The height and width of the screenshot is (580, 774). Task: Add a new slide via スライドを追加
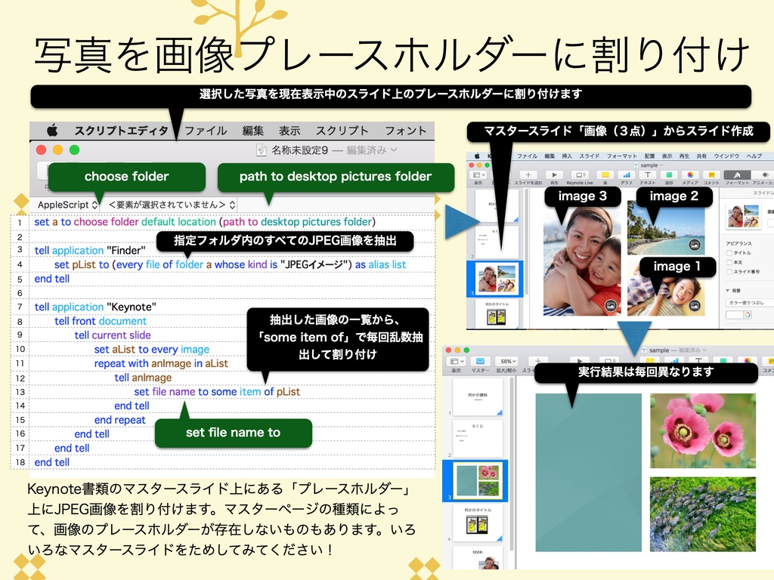[x=528, y=174]
